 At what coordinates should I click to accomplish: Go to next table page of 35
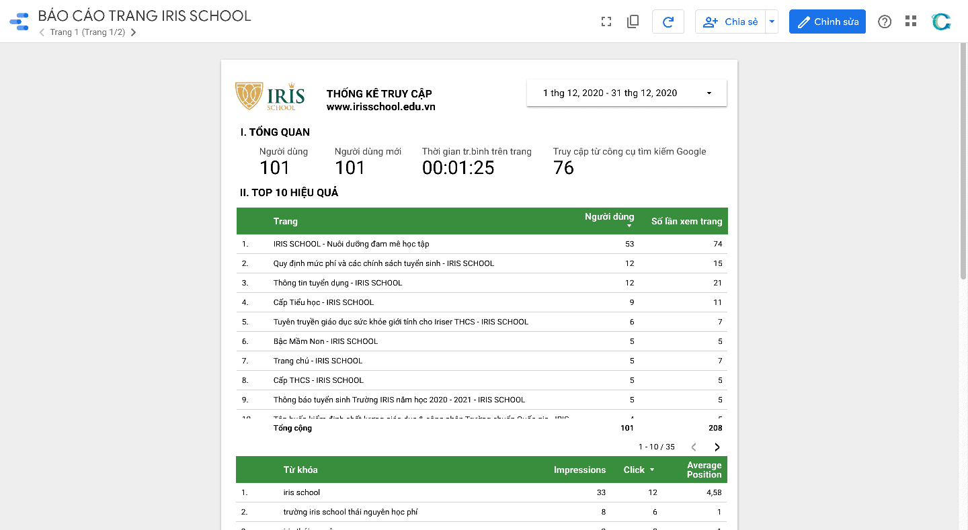click(x=717, y=447)
